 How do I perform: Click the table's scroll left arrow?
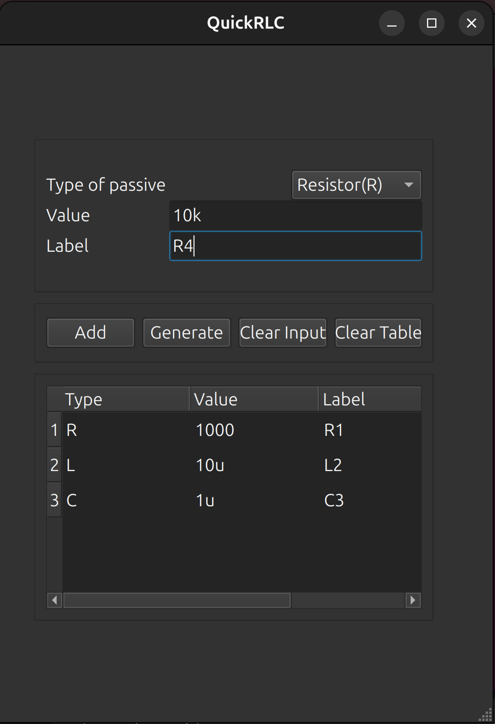(55, 600)
